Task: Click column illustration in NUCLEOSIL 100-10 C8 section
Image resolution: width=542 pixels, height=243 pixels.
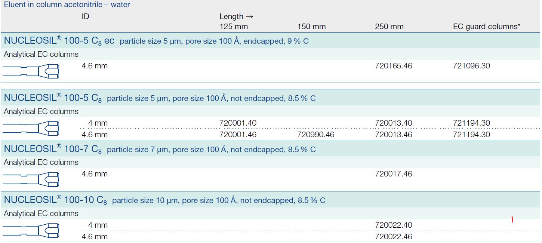Action: tap(31, 230)
